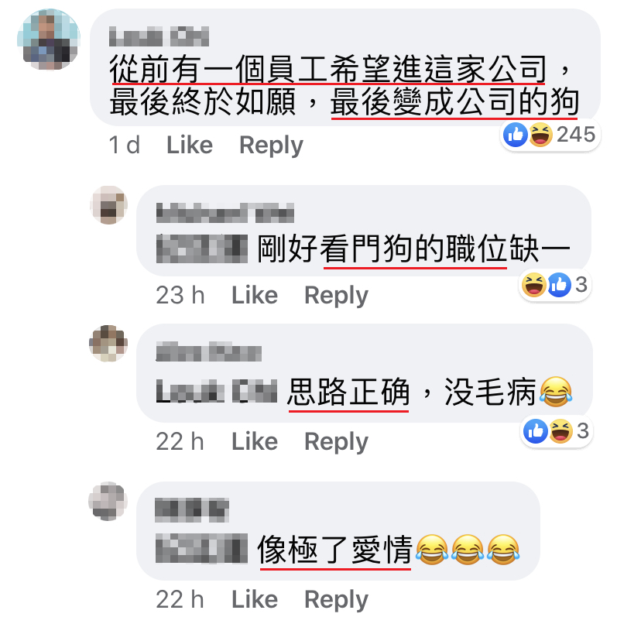Reply to the 看門狗 comment from 23 h ago
The width and height of the screenshot is (641, 617).
[x=336, y=296]
